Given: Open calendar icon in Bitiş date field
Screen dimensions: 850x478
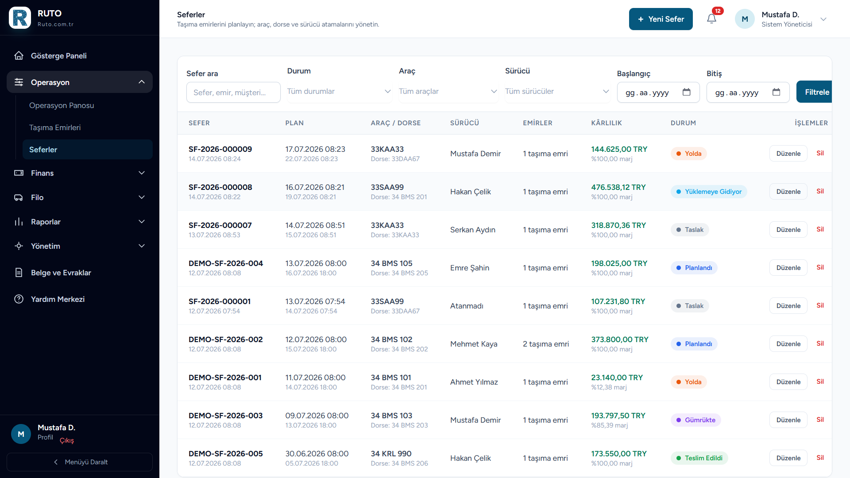Looking at the screenshot, I should point(776,92).
